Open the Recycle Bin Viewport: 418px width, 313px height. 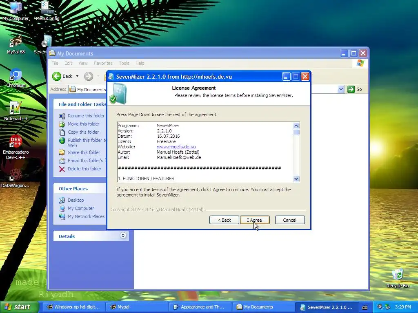click(x=398, y=278)
